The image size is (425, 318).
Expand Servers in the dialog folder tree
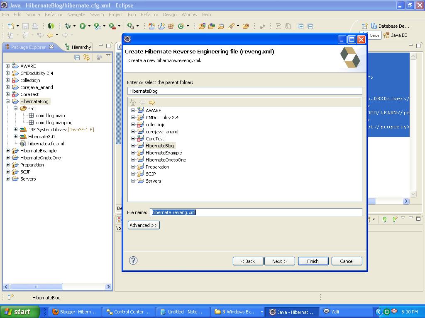(133, 181)
